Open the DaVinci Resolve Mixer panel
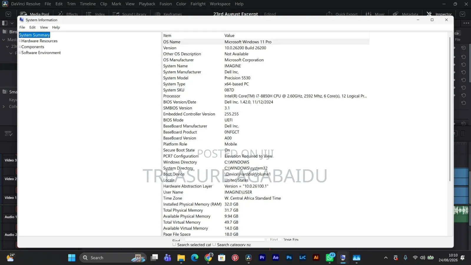The height and width of the screenshot is (265, 471). click(375, 14)
